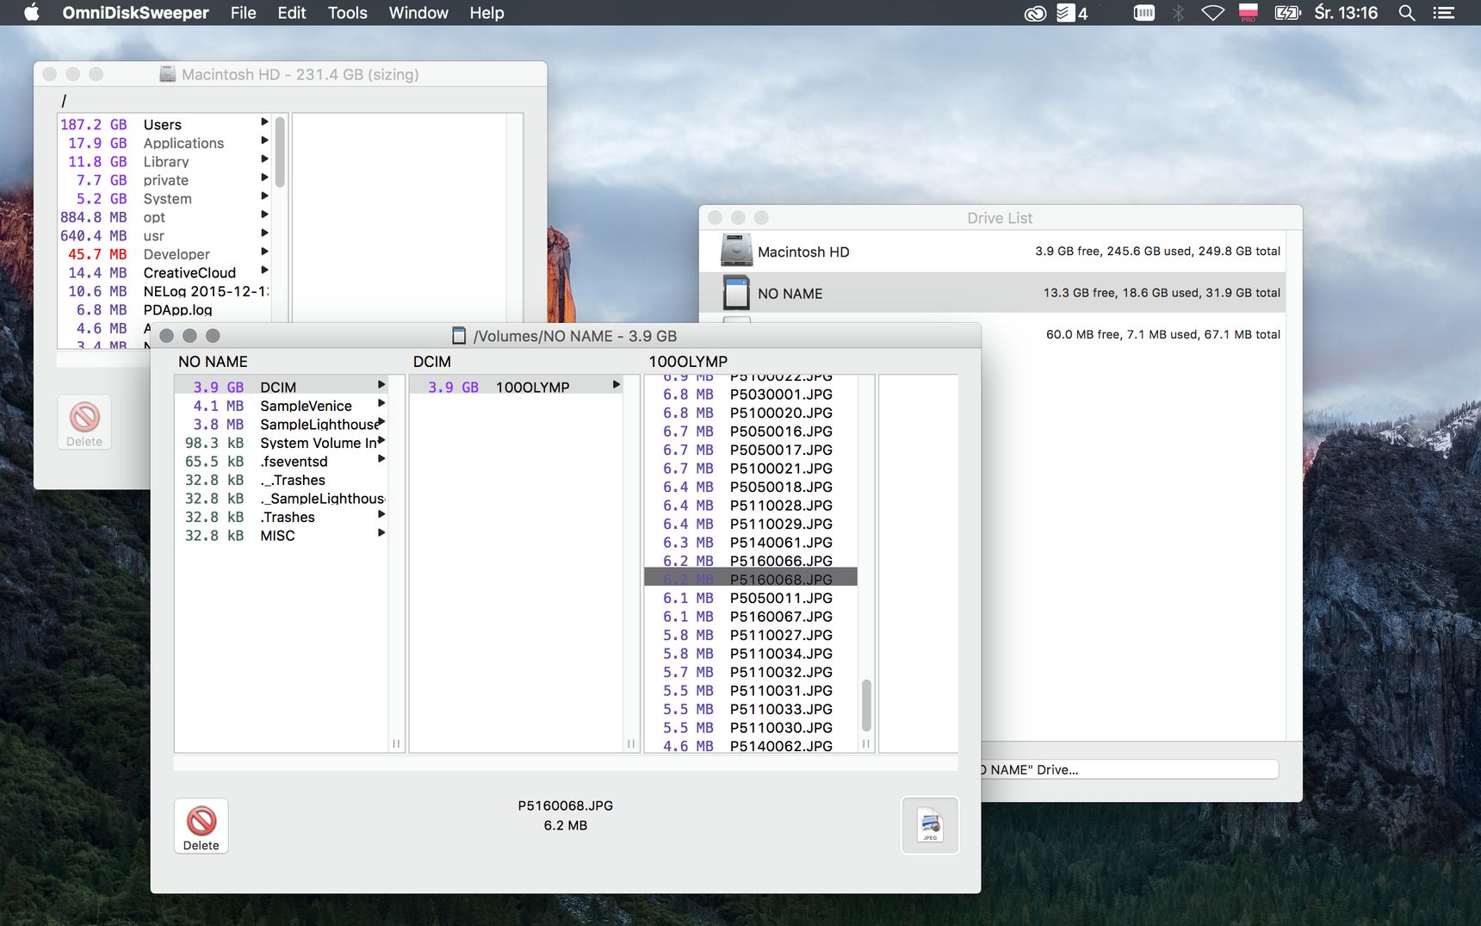The width and height of the screenshot is (1481, 926).
Task: Select the Macintosh HD drive icon
Action: [736, 251]
